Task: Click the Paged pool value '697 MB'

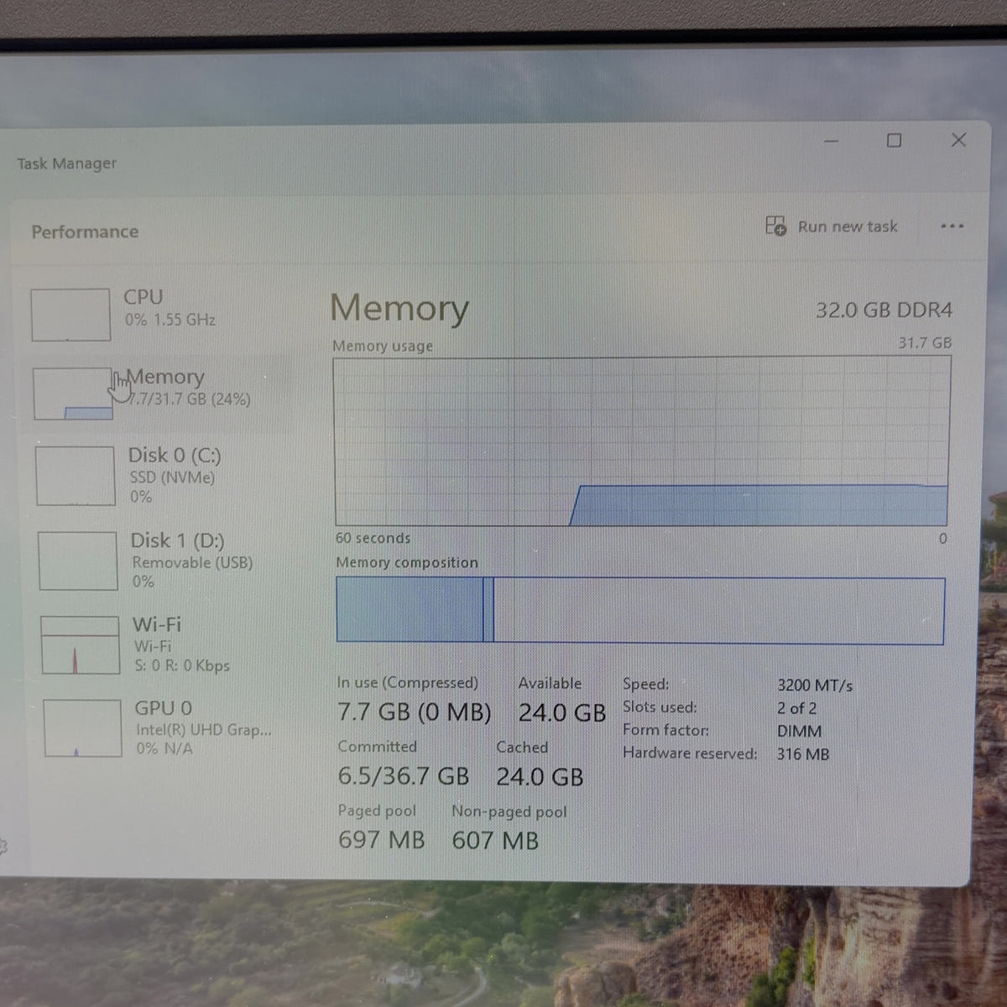Action: [x=382, y=839]
